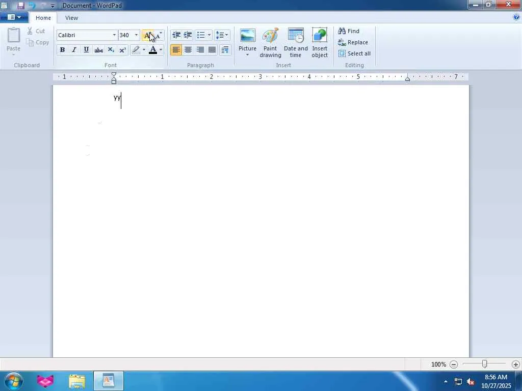
Task: Toggle Subscript formatting
Action: click(111, 50)
